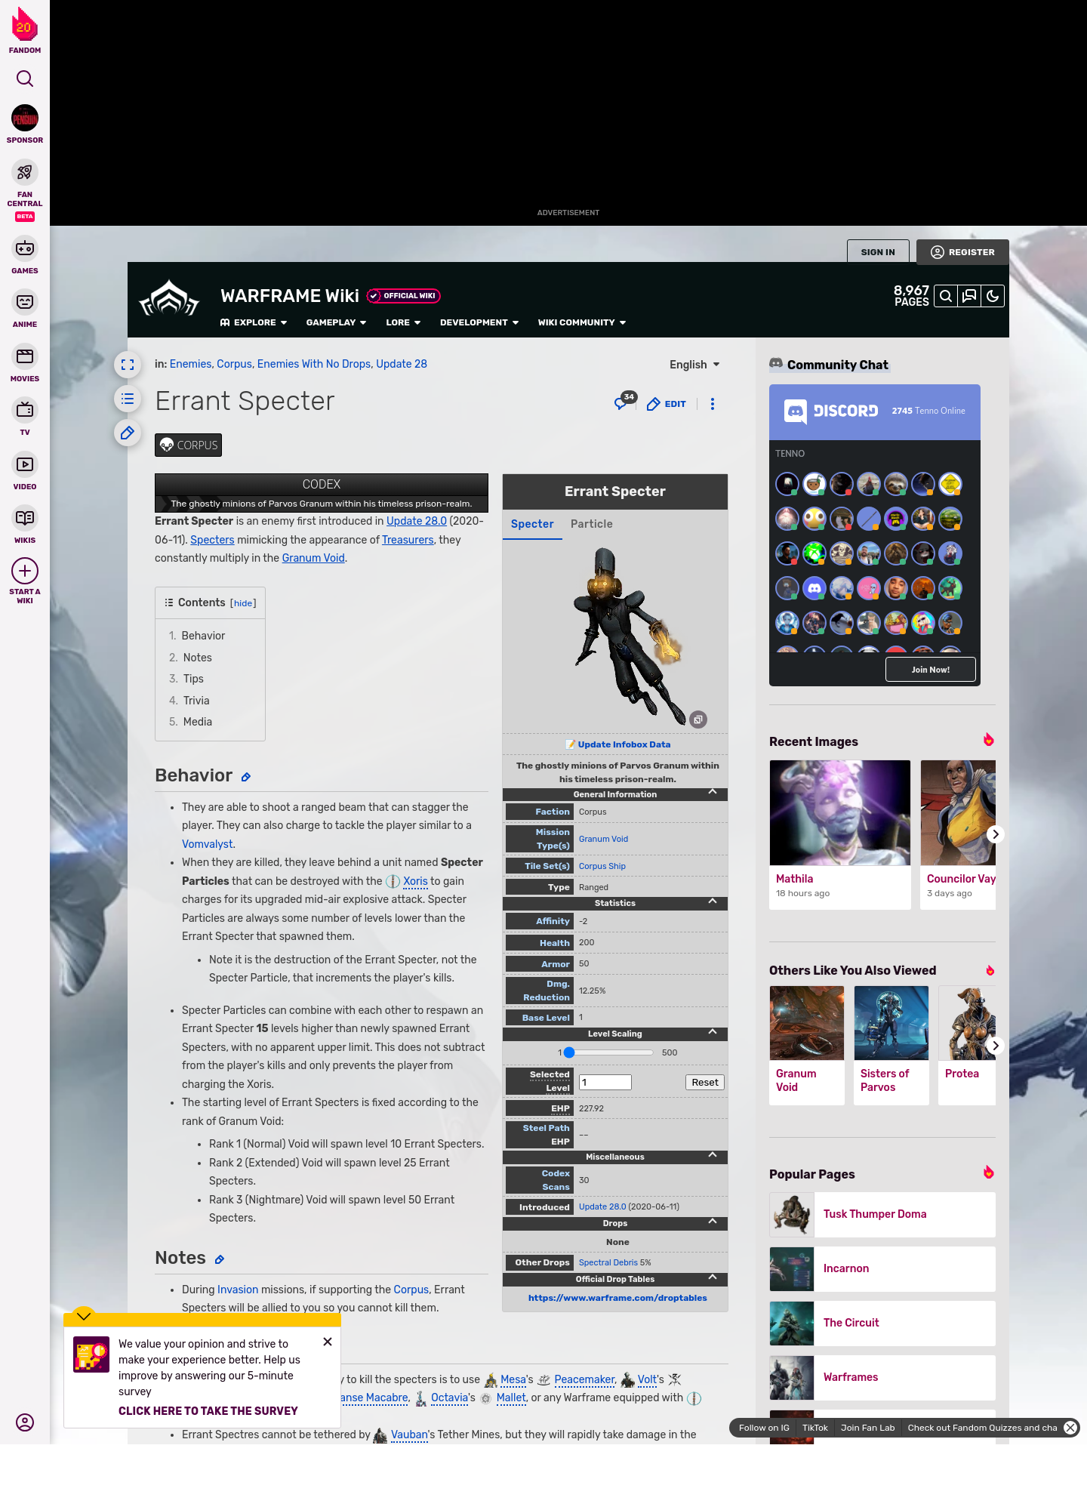Open the English language dropdown
This screenshot has width=1087, height=1510.
pos(694,365)
